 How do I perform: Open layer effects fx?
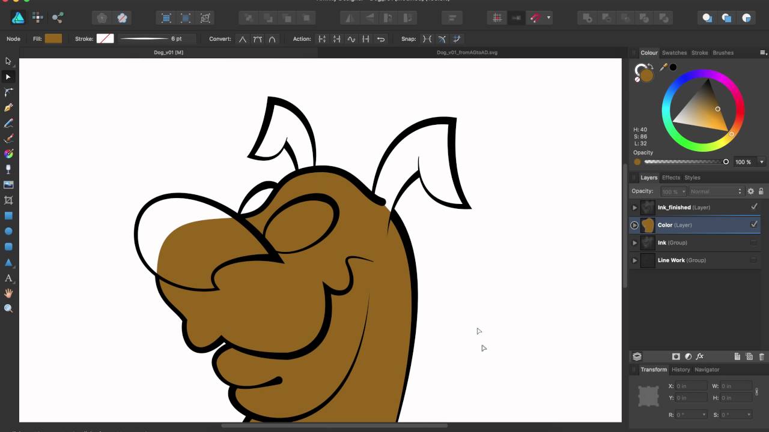coord(700,356)
